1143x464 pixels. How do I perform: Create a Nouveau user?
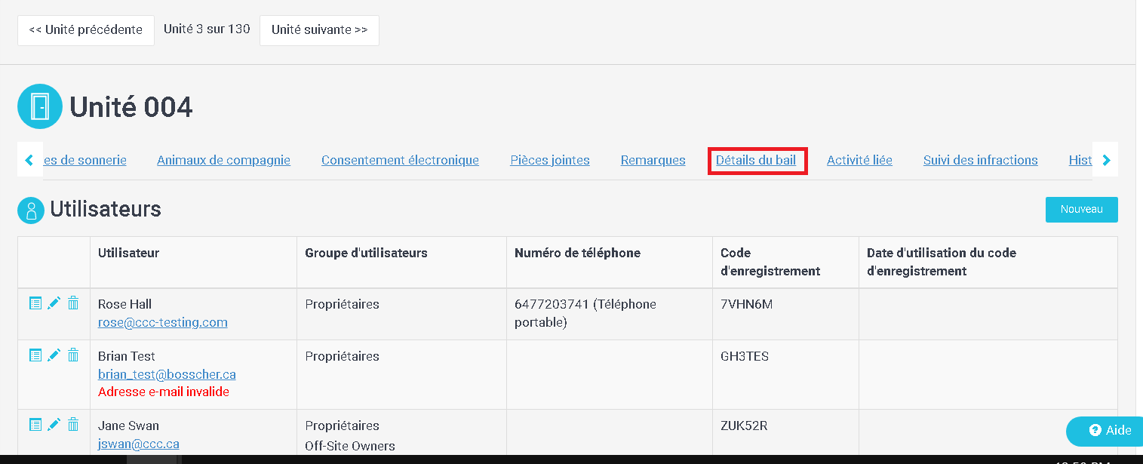(1081, 210)
